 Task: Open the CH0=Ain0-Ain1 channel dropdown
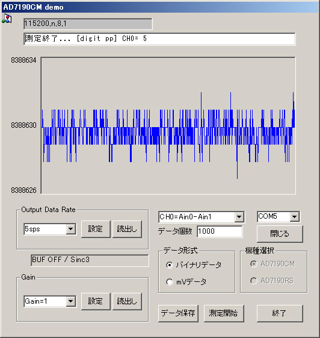click(239, 217)
